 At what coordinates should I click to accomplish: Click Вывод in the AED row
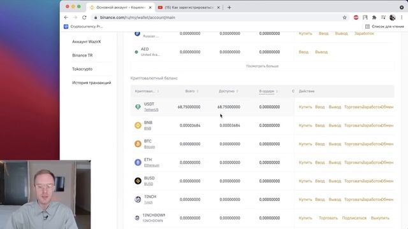[x=321, y=52]
